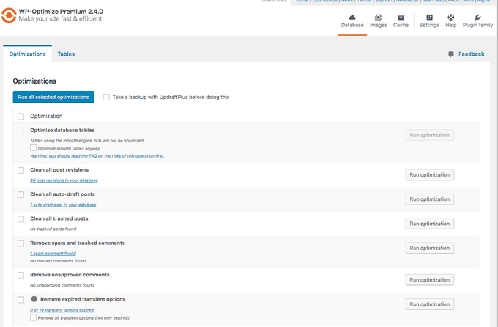Run optimization for Remove unapproved comments
This screenshot has height=327, width=498.
[x=429, y=280]
